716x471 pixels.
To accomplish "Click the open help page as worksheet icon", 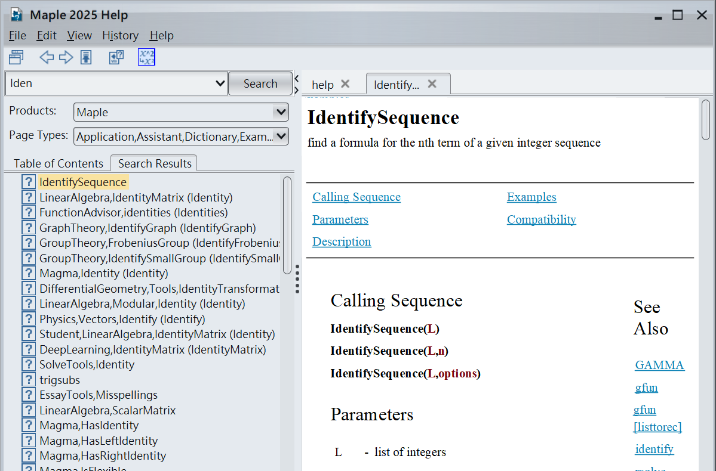I will [x=116, y=57].
